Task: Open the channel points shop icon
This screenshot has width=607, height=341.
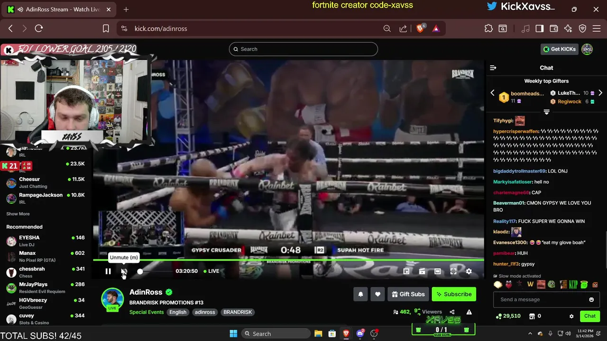Action: pos(532,316)
